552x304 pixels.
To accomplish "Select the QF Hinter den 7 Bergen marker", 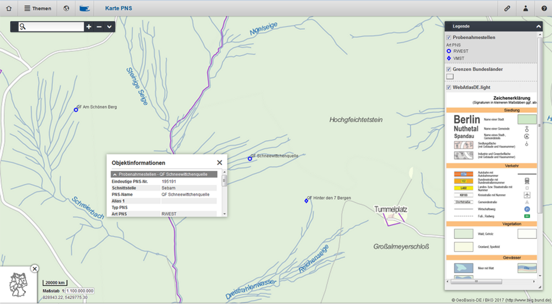I will [306, 200].
